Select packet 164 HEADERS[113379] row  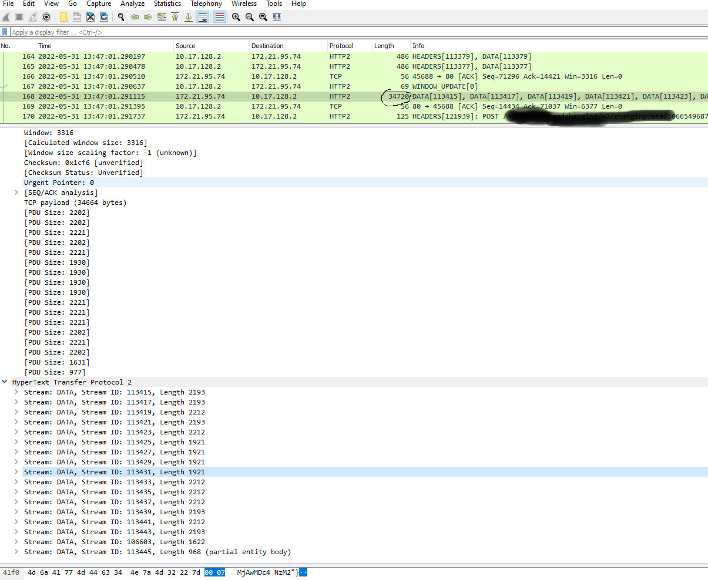click(x=354, y=56)
